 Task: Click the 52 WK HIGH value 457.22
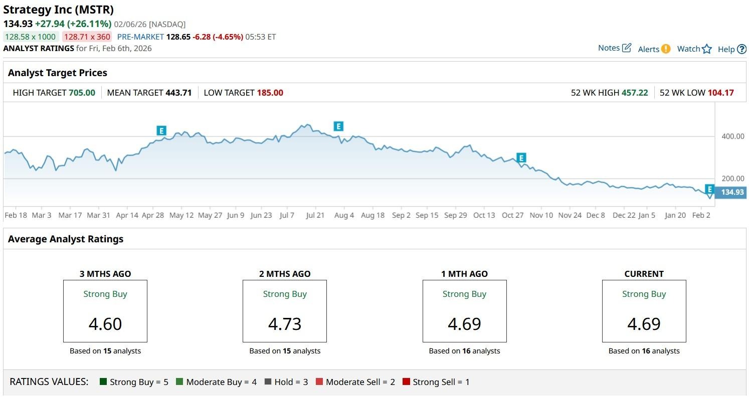pos(635,93)
